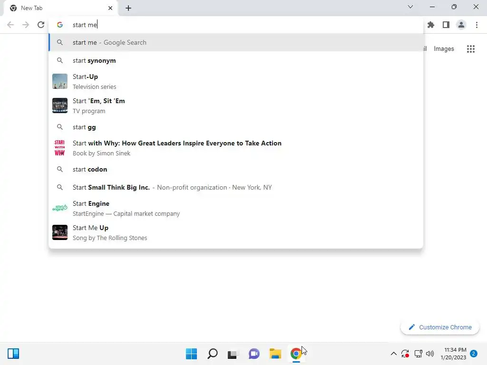
Task: Select 'Start Me Up' song suggestion
Action: tap(236, 232)
